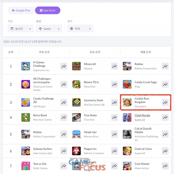Click trend chart icon for Minecraft
This screenshot has width=174, height=174.
[114, 66]
